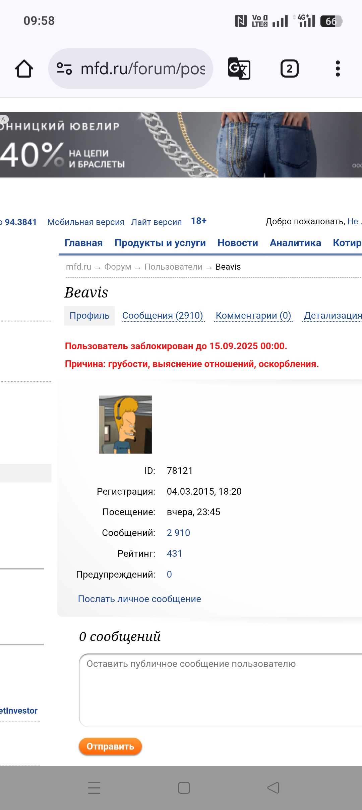Select the Профиль tab
The width and height of the screenshot is (362, 810).
point(89,316)
